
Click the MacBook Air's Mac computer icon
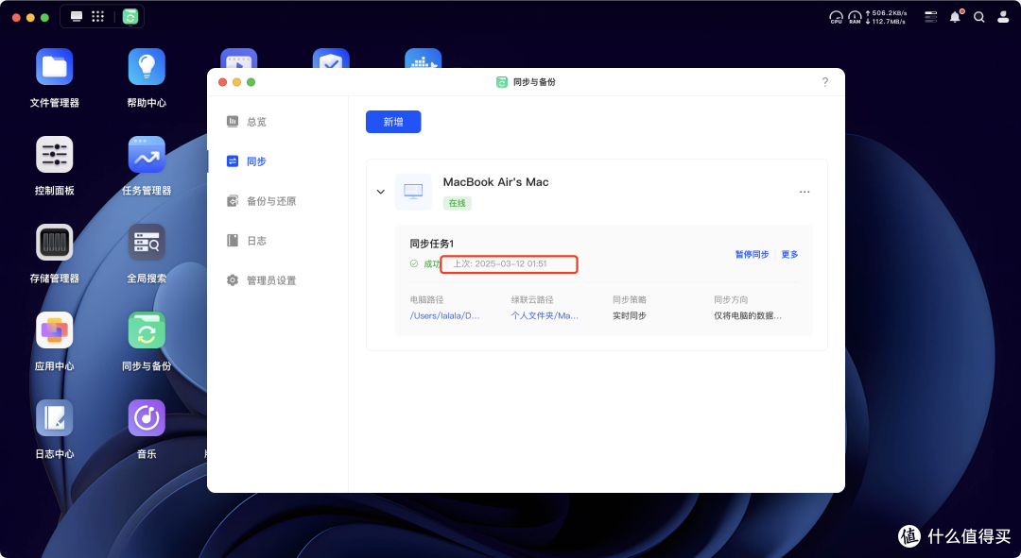pos(413,192)
